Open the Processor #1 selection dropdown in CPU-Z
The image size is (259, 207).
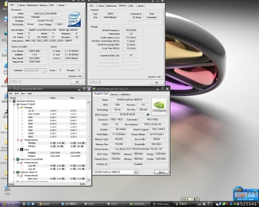pyautogui.click(x=44, y=70)
